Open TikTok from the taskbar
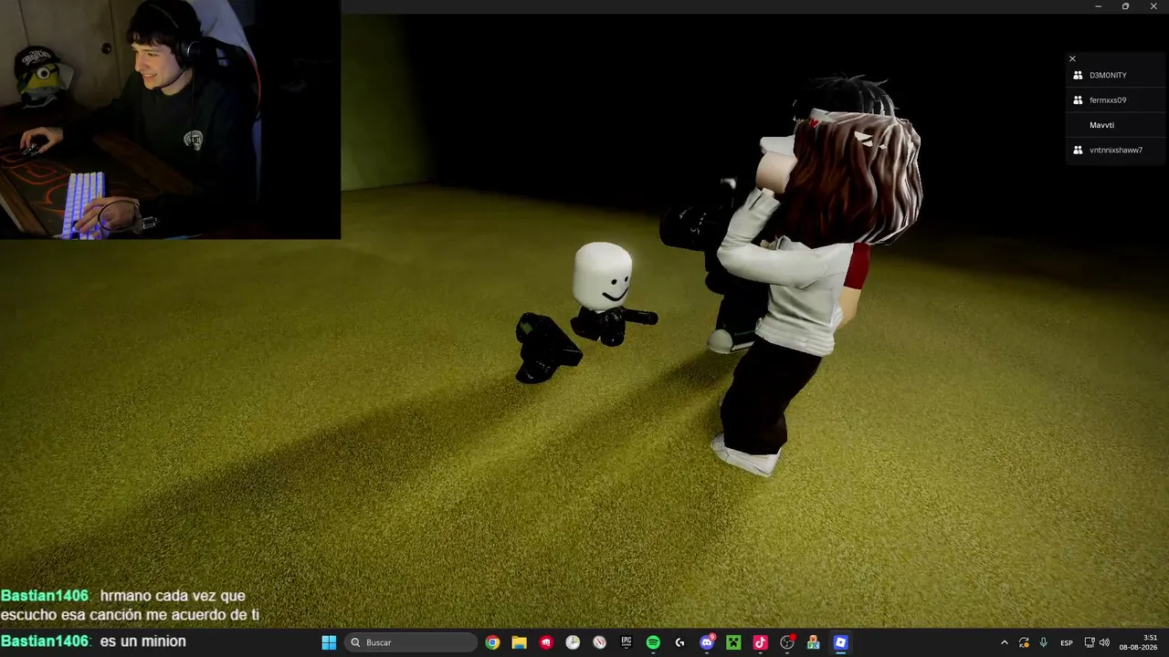The image size is (1169, 657). coord(760,642)
